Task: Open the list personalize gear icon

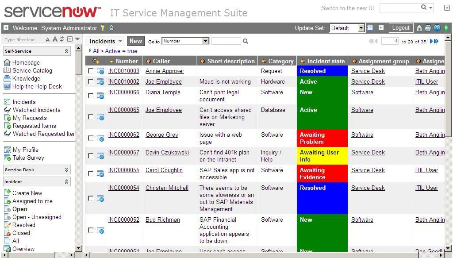Action: (x=96, y=61)
